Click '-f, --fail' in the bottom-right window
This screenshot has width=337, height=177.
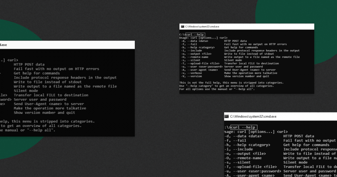click(x=235, y=141)
